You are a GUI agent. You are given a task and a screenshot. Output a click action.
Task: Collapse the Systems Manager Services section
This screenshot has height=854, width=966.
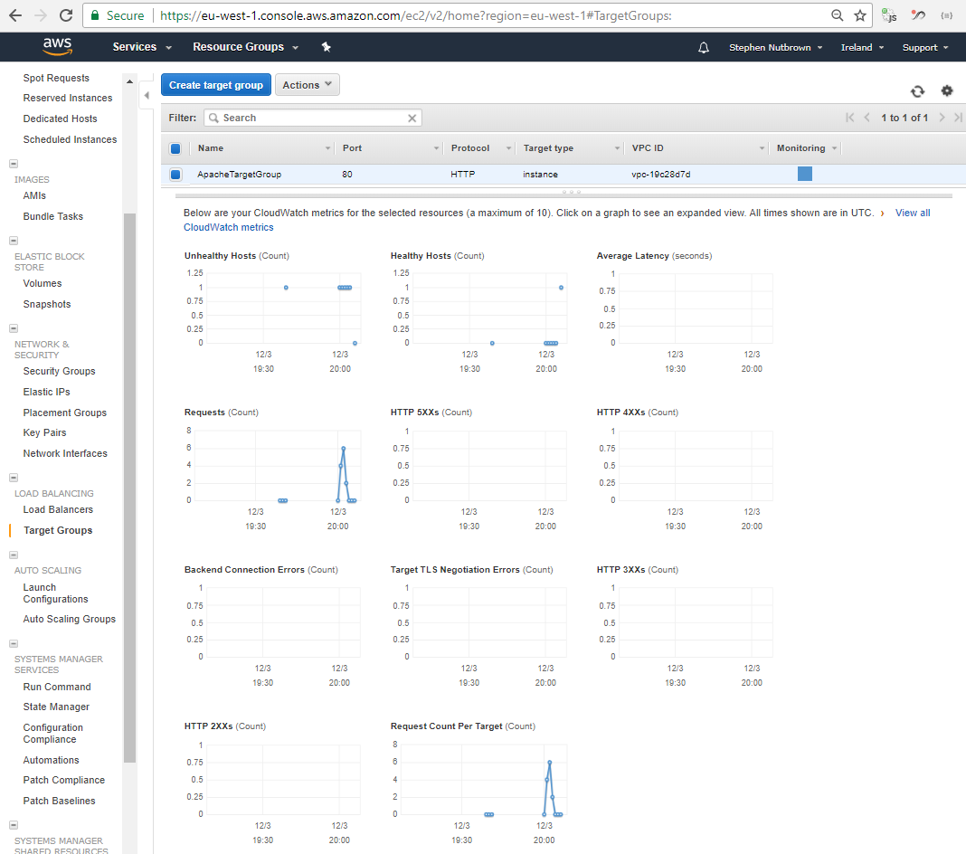(x=14, y=644)
